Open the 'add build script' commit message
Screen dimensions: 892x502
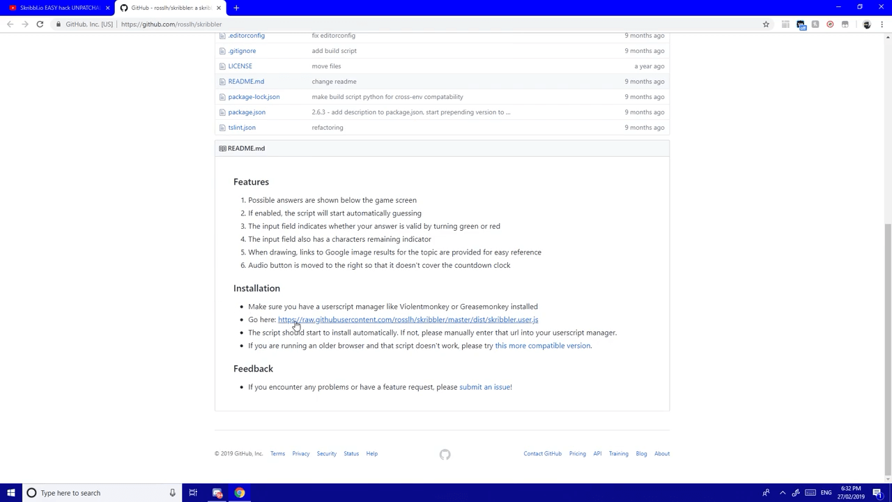tap(334, 51)
